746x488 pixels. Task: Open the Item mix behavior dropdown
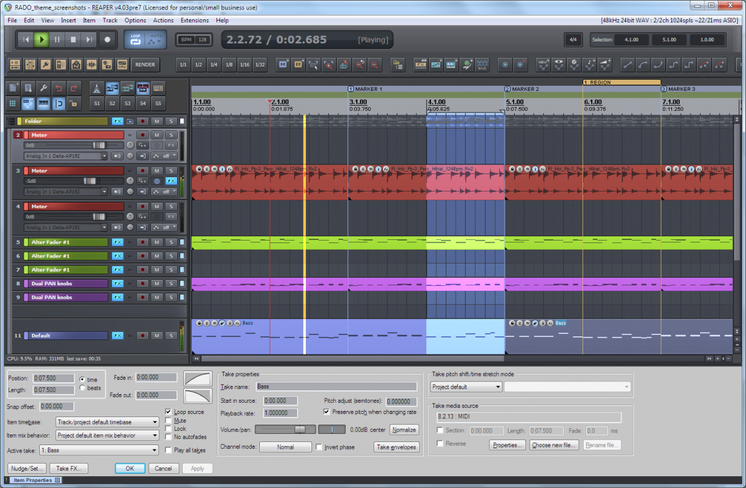(108, 435)
